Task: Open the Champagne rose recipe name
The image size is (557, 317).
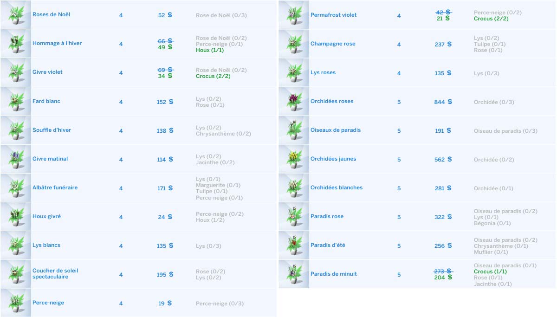Action: (x=333, y=44)
